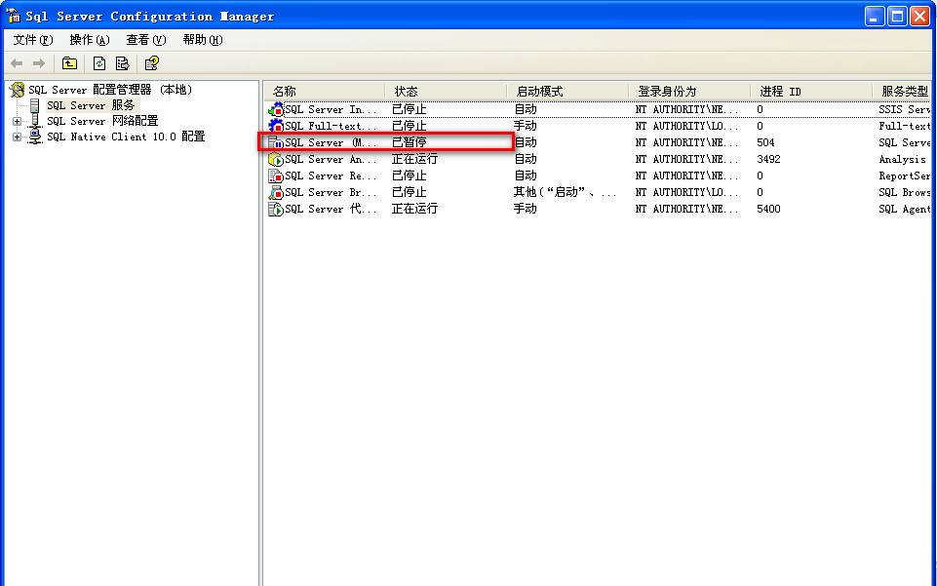The height and width of the screenshot is (586, 937).
Task: Click the SQL Server 服务 tree icon
Action: pyautogui.click(x=35, y=105)
